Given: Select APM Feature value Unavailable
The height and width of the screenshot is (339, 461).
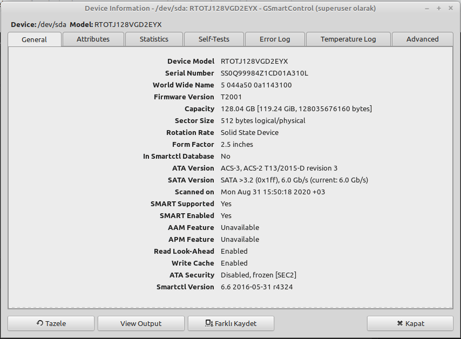Looking at the screenshot, I should click(240, 239).
